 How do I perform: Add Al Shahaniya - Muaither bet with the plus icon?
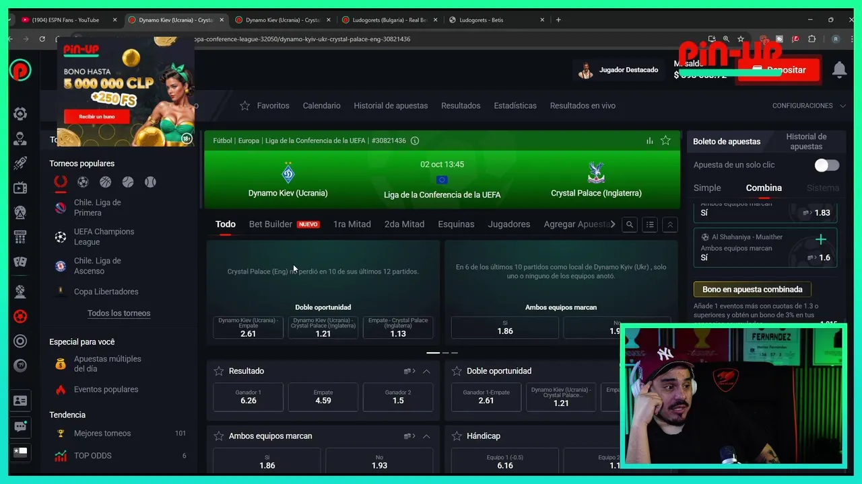(x=820, y=239)
